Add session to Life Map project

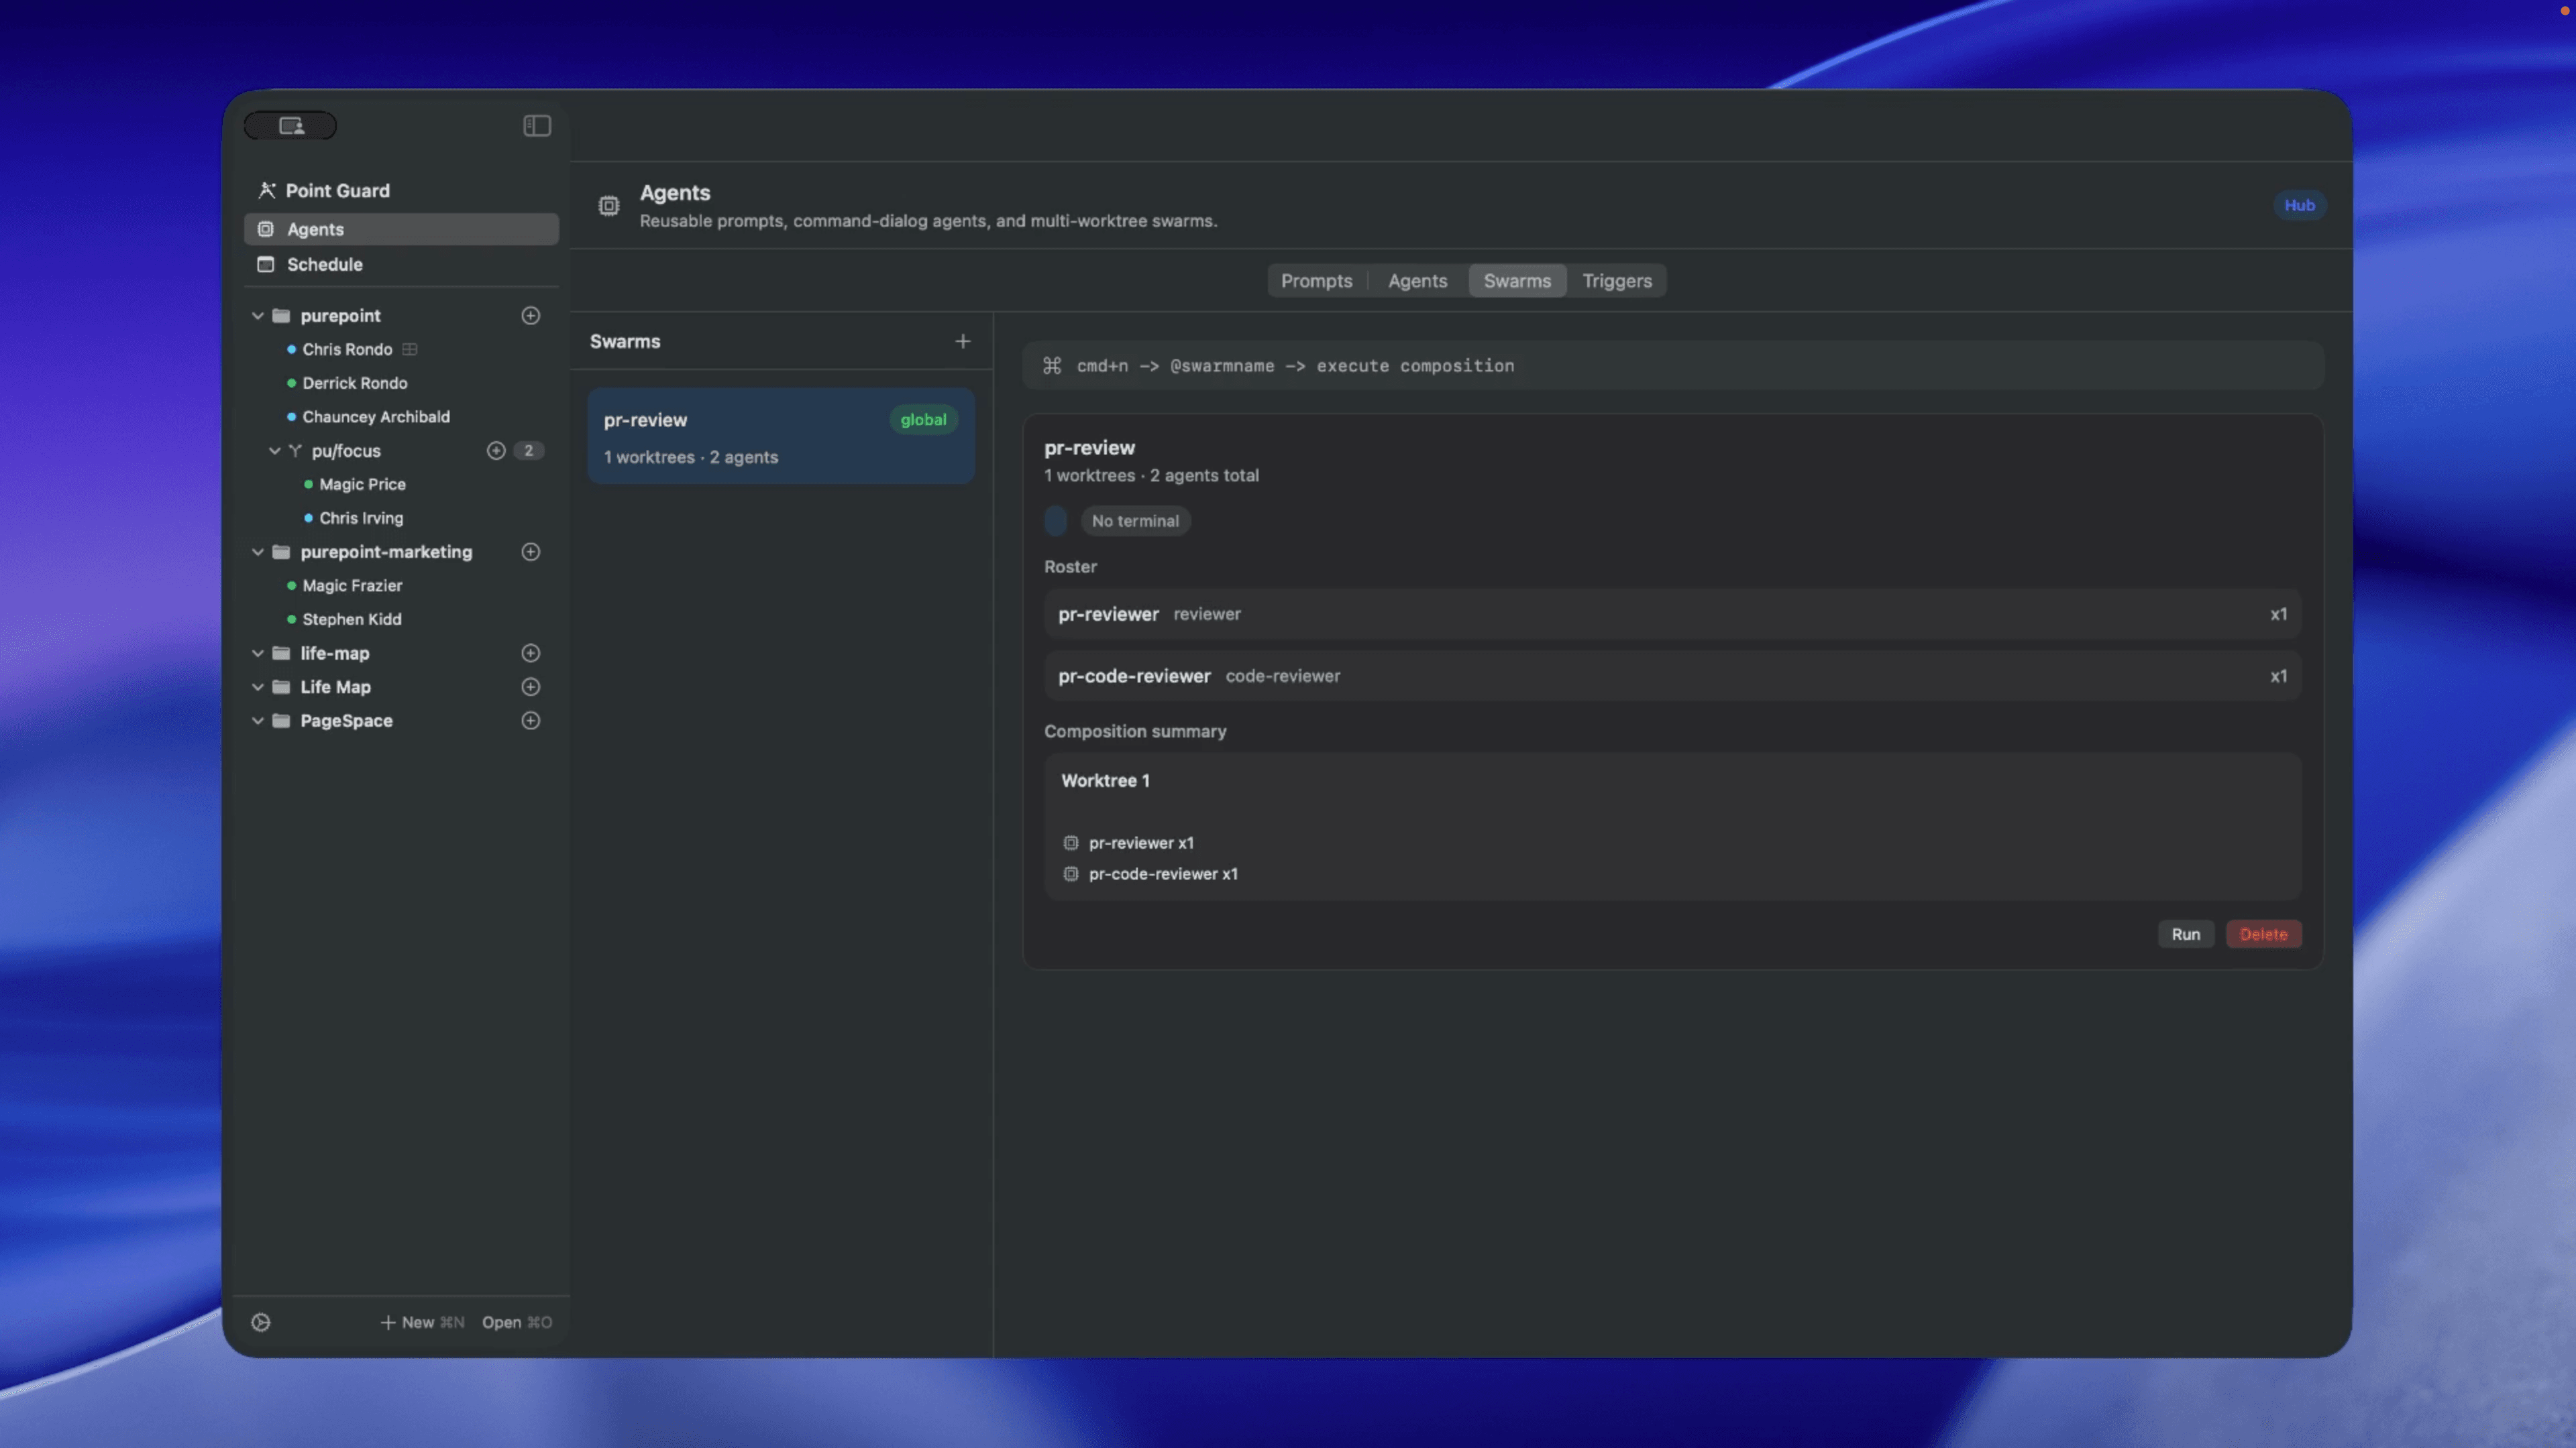pos(531,686)
